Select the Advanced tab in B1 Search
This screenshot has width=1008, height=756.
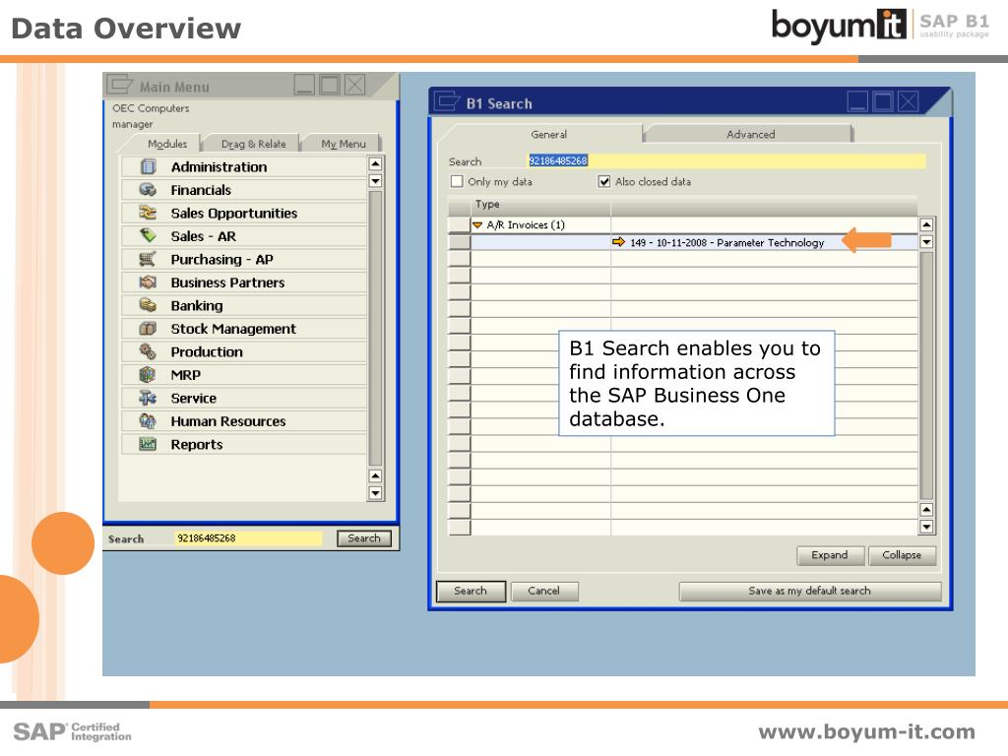click(x=750, y=134)
